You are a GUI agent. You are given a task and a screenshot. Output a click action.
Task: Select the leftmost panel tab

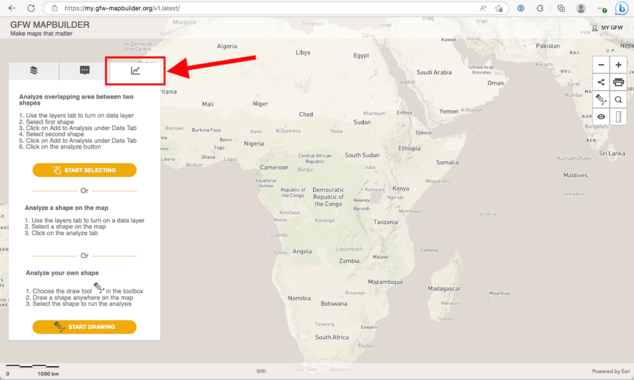point(33,71)
